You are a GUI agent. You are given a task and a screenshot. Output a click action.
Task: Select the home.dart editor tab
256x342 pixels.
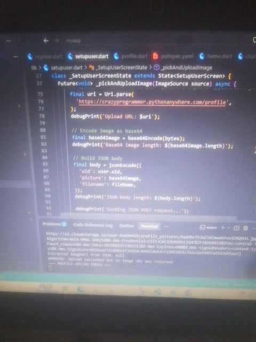pos(215,56)
